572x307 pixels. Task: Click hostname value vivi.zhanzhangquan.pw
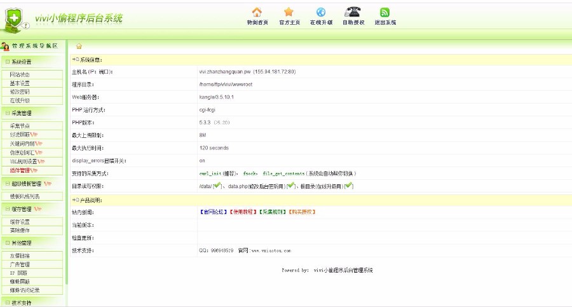coord(225,72)
